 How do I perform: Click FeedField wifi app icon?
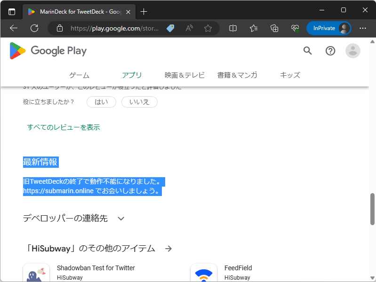coord(204,273)
